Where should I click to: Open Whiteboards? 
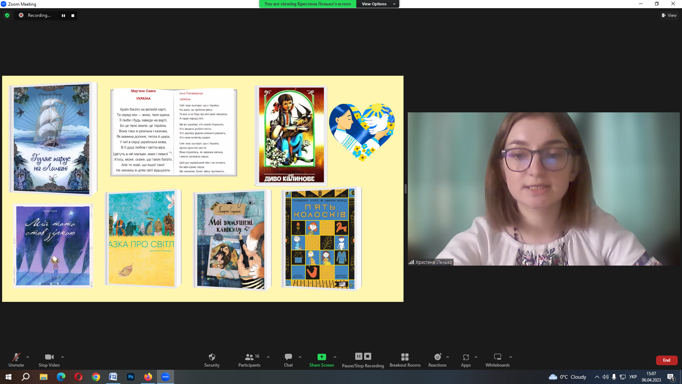tap(497, 357)
